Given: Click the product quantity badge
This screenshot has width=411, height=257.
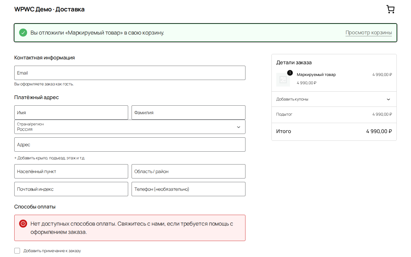Looking at the screenshot, I should [290, 73].
